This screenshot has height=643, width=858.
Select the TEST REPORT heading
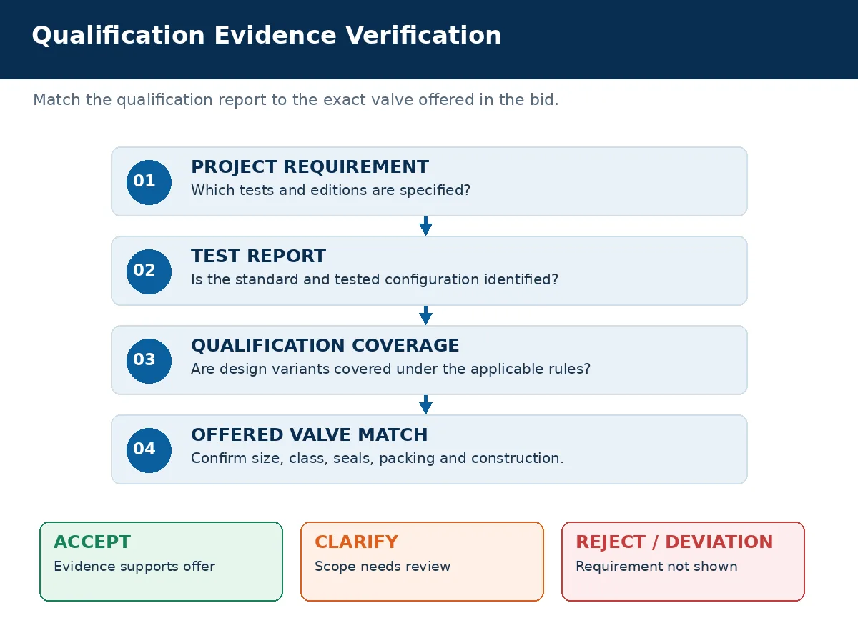(x=258, y=256)
